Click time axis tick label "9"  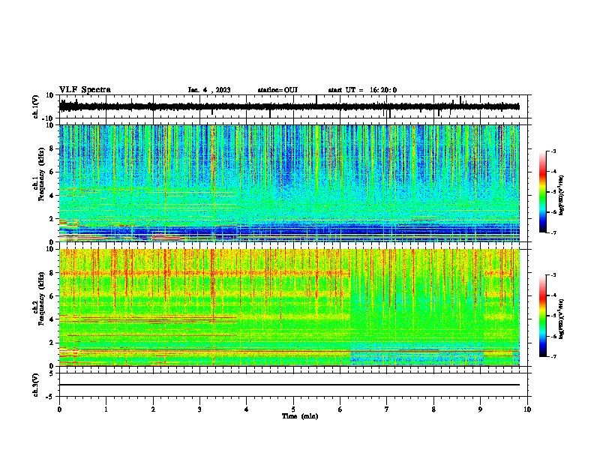[480, 409]
